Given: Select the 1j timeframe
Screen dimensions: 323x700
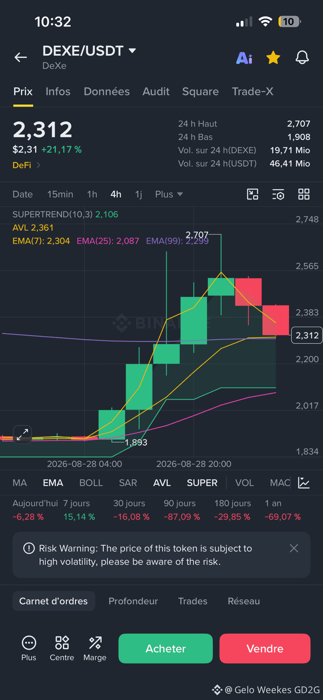Looking at the screenshot, I should point(138,194).
